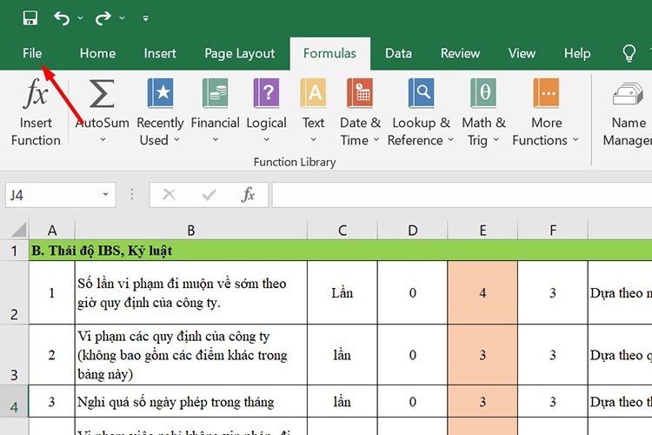The image size is (652, 435).
Task: Select column B header
Action: (191, 231)
